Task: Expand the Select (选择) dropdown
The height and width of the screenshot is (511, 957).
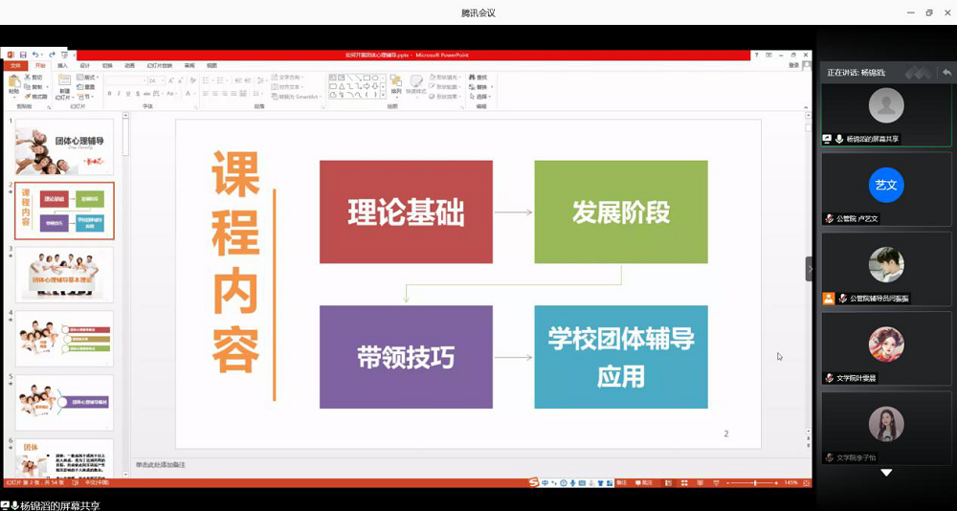Action: click(x=481, y=96)
